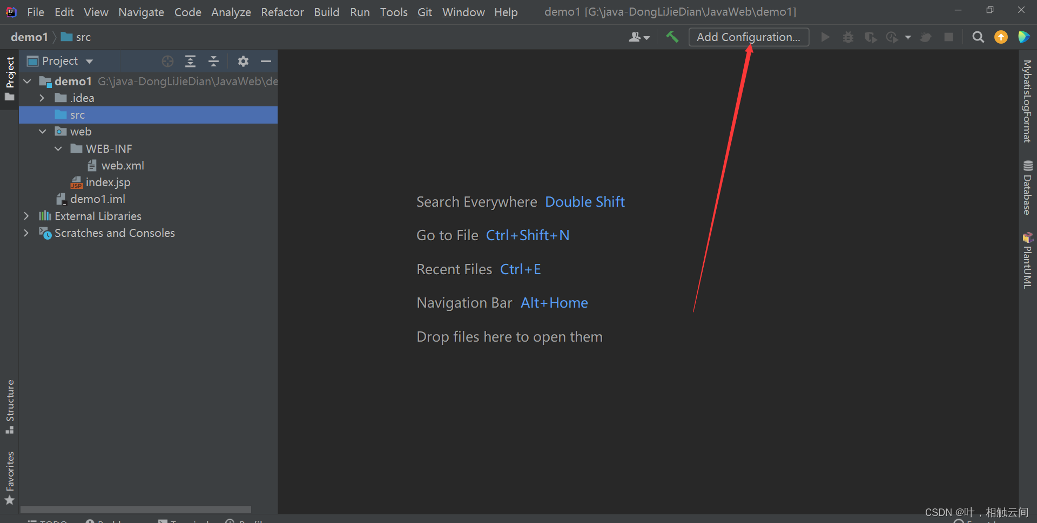Viewport: 1037px width, 523px height.
Task: Open Search Everywhere magnifier icon
Action: (978, 37)
